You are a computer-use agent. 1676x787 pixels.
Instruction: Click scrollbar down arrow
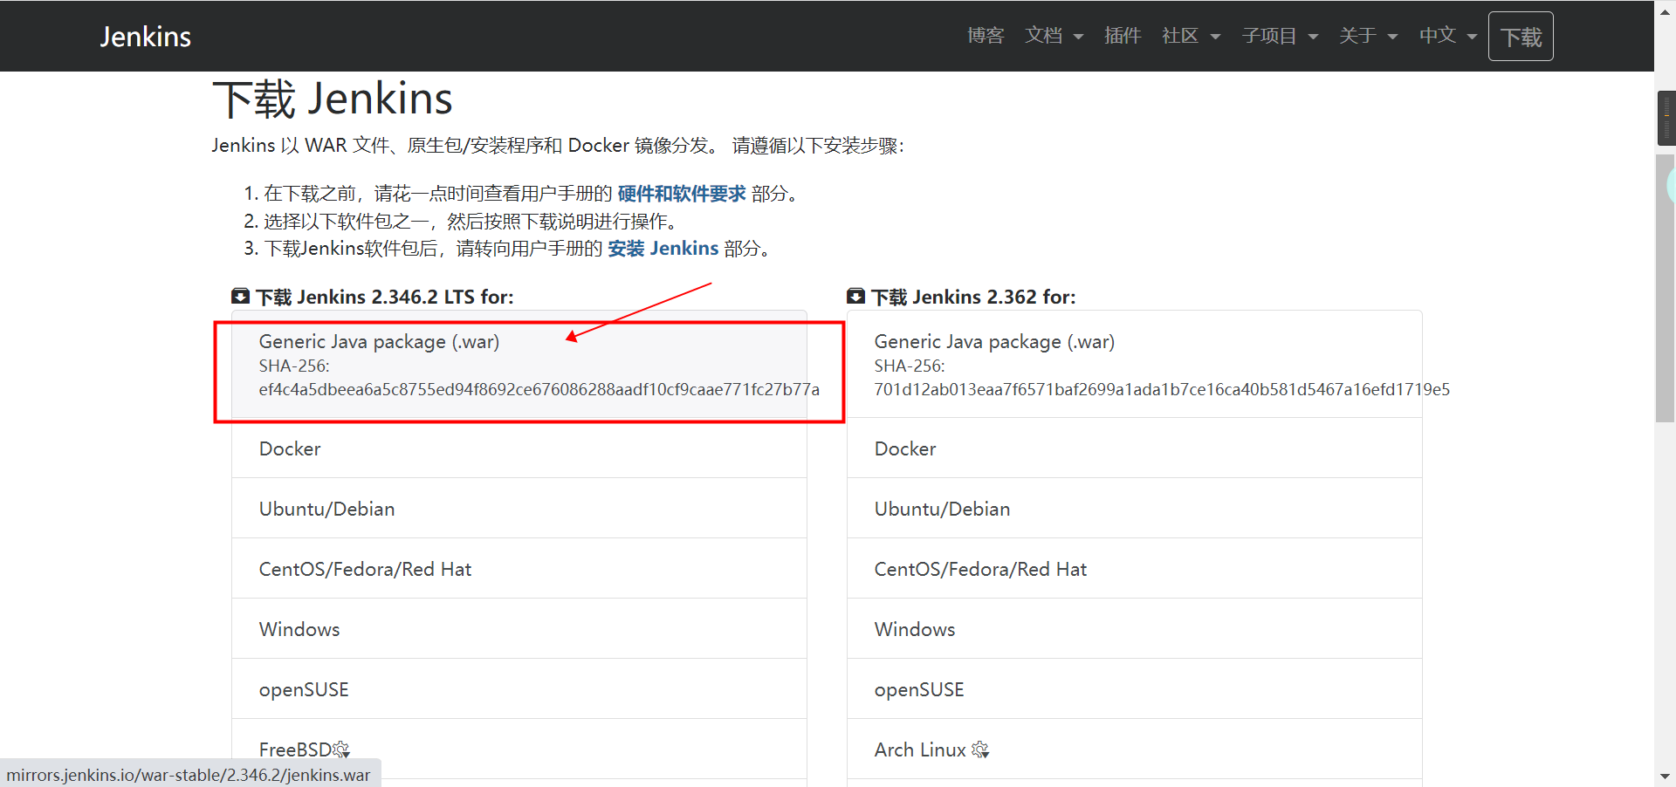coord(1666,776)
